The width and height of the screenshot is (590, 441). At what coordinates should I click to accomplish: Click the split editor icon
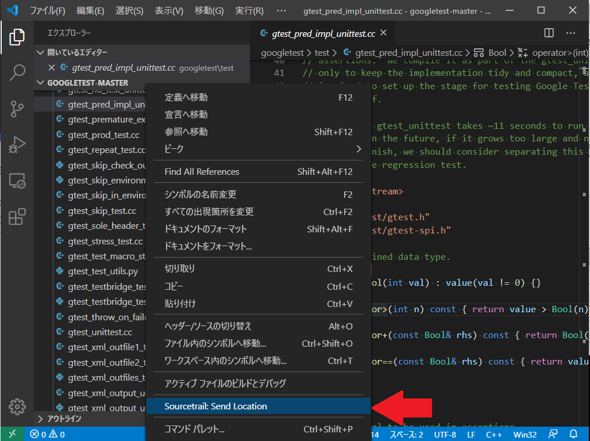[x=549, y=33]
